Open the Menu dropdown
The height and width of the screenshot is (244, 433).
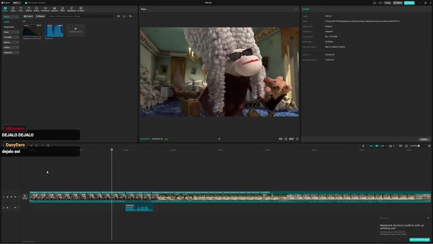pyautogui.click(x=17, y=3)
